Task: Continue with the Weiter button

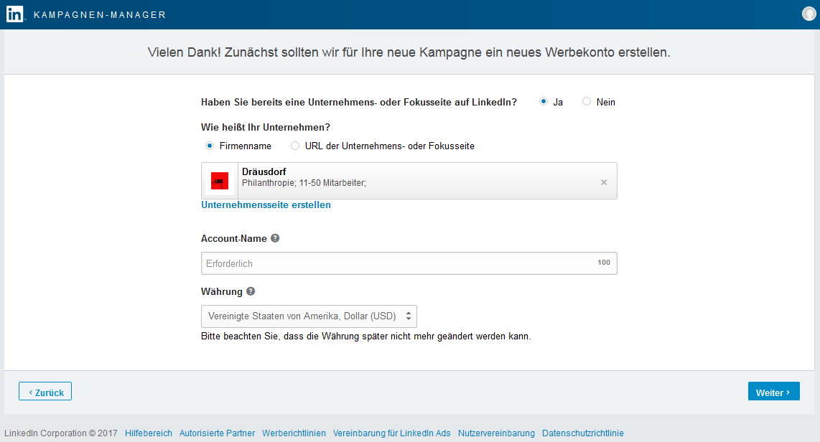Action: coord(773,391)
